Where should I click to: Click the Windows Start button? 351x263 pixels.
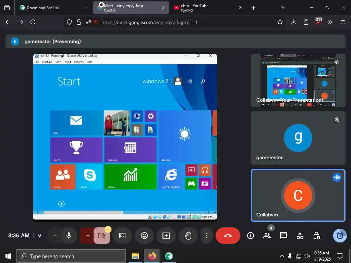pyautogui.click(x=8, y=256)
